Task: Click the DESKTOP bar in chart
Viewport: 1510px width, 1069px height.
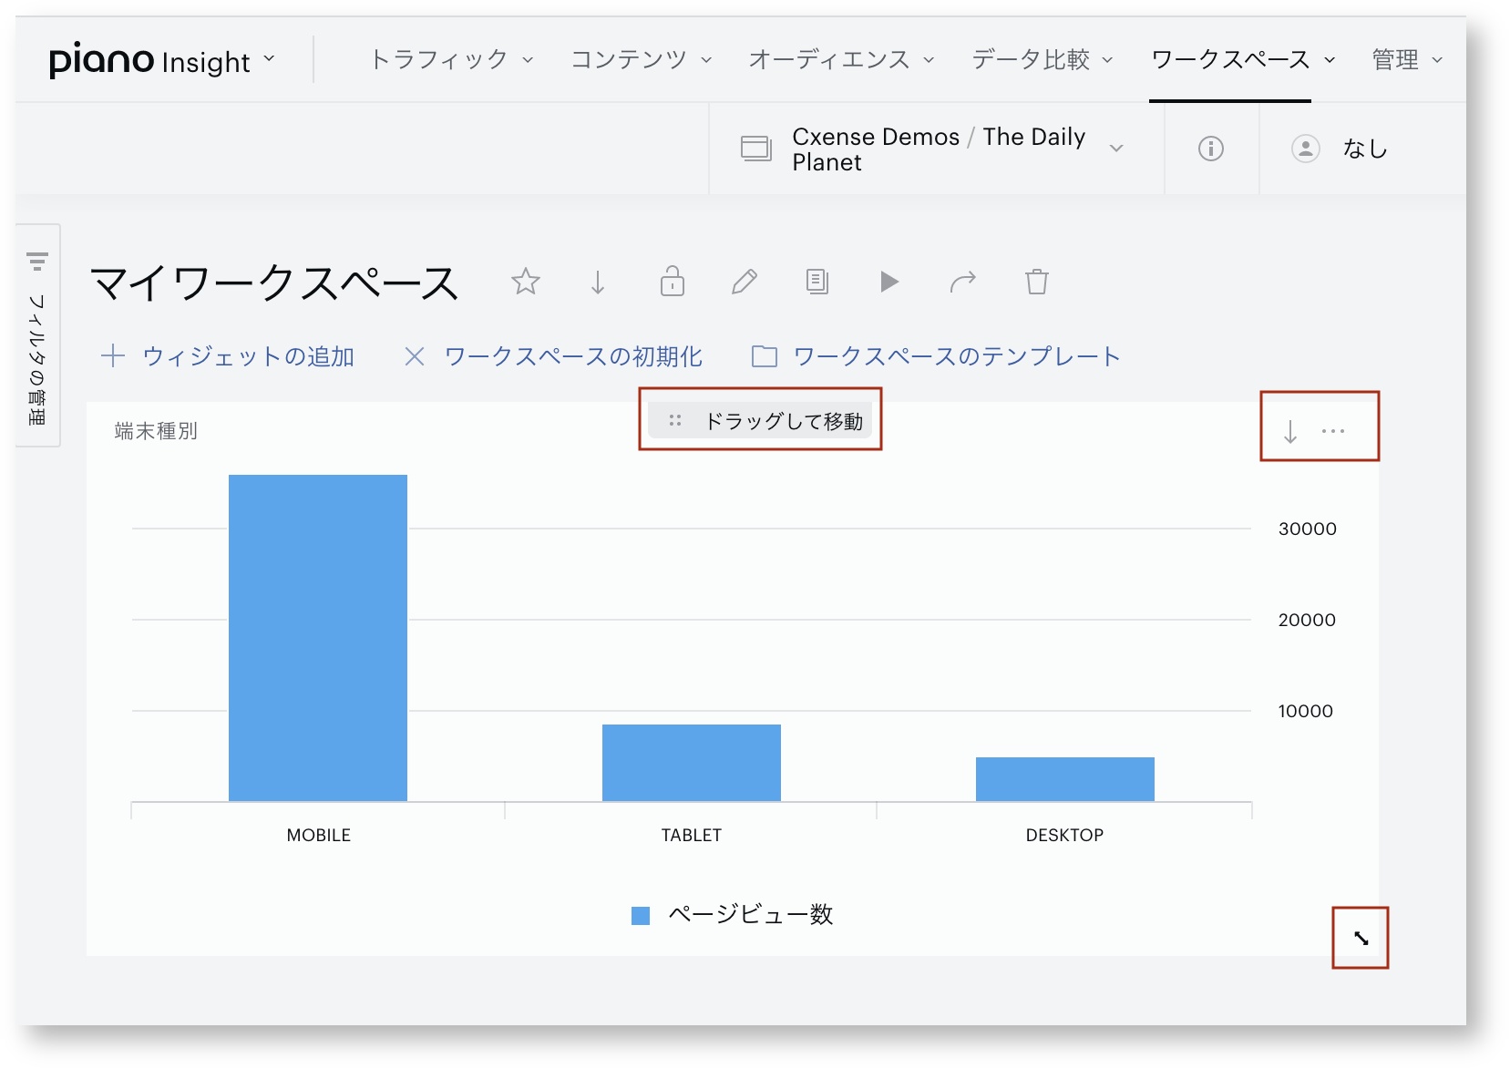Action: [1065, 779]
